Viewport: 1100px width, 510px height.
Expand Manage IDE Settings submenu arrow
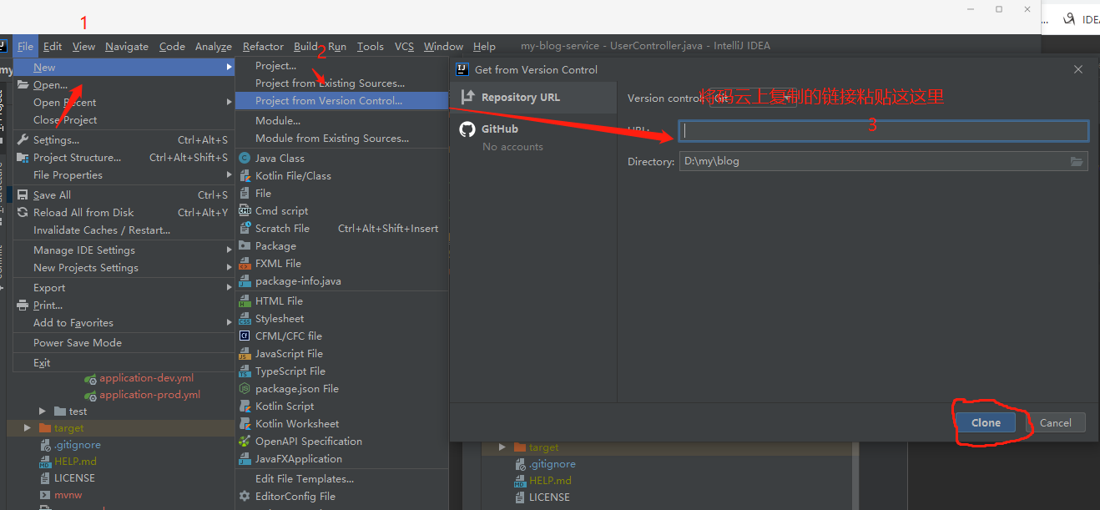[x=229, y=250]
